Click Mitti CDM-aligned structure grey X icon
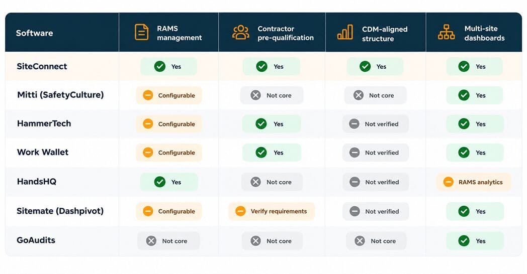This screenshot has width=527, height=274. pos(358,95)
